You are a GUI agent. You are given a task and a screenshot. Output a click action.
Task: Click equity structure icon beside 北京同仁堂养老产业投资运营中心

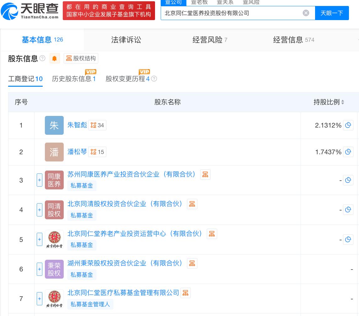[212, 234]
